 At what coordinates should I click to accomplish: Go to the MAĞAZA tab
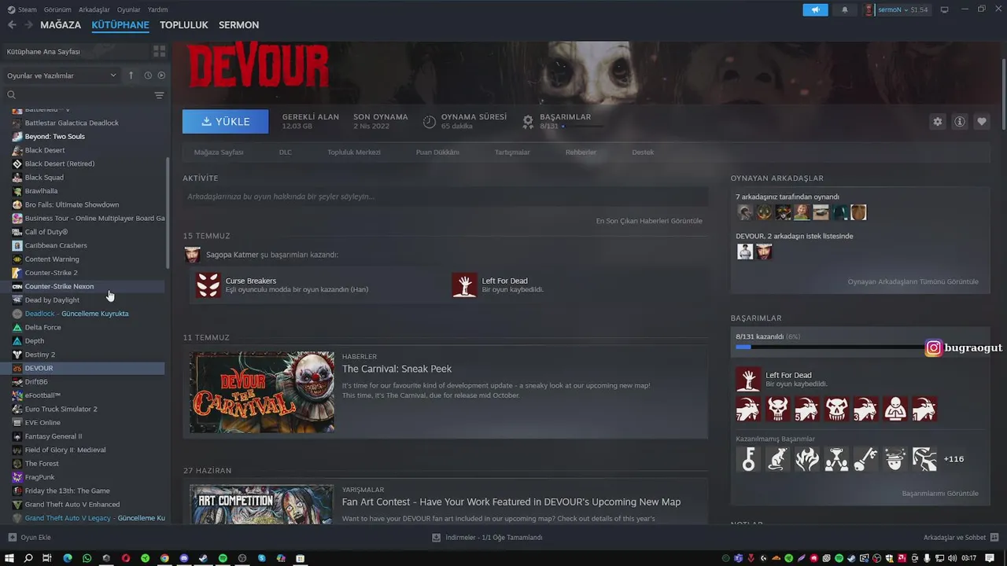click(x=61, y=25)
